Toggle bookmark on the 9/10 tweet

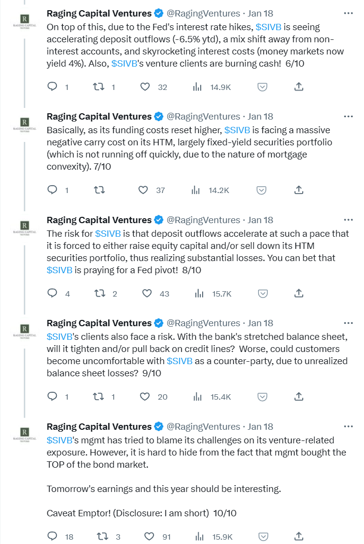(x=261, y=397)
